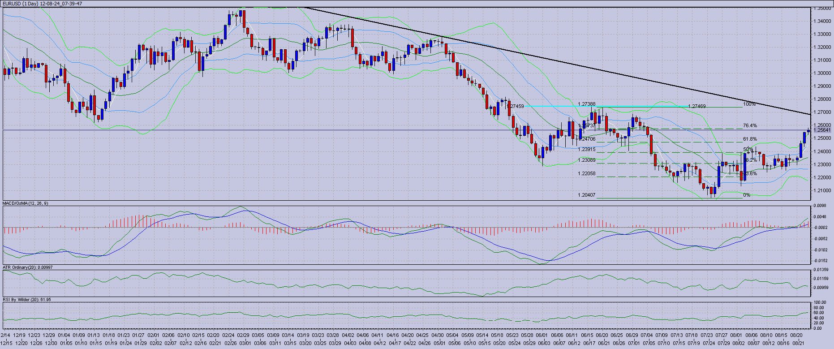Select the 1.22058 Fibonacci price label
Screen dimensions: 834x349
[586, 173]
